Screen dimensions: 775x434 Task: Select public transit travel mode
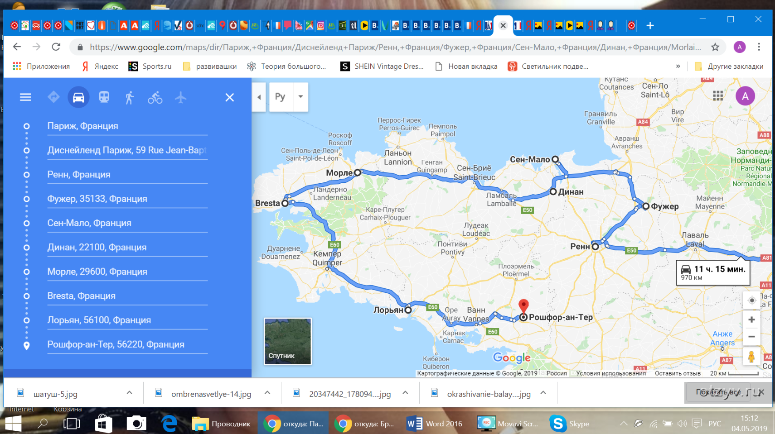[104, 97]
